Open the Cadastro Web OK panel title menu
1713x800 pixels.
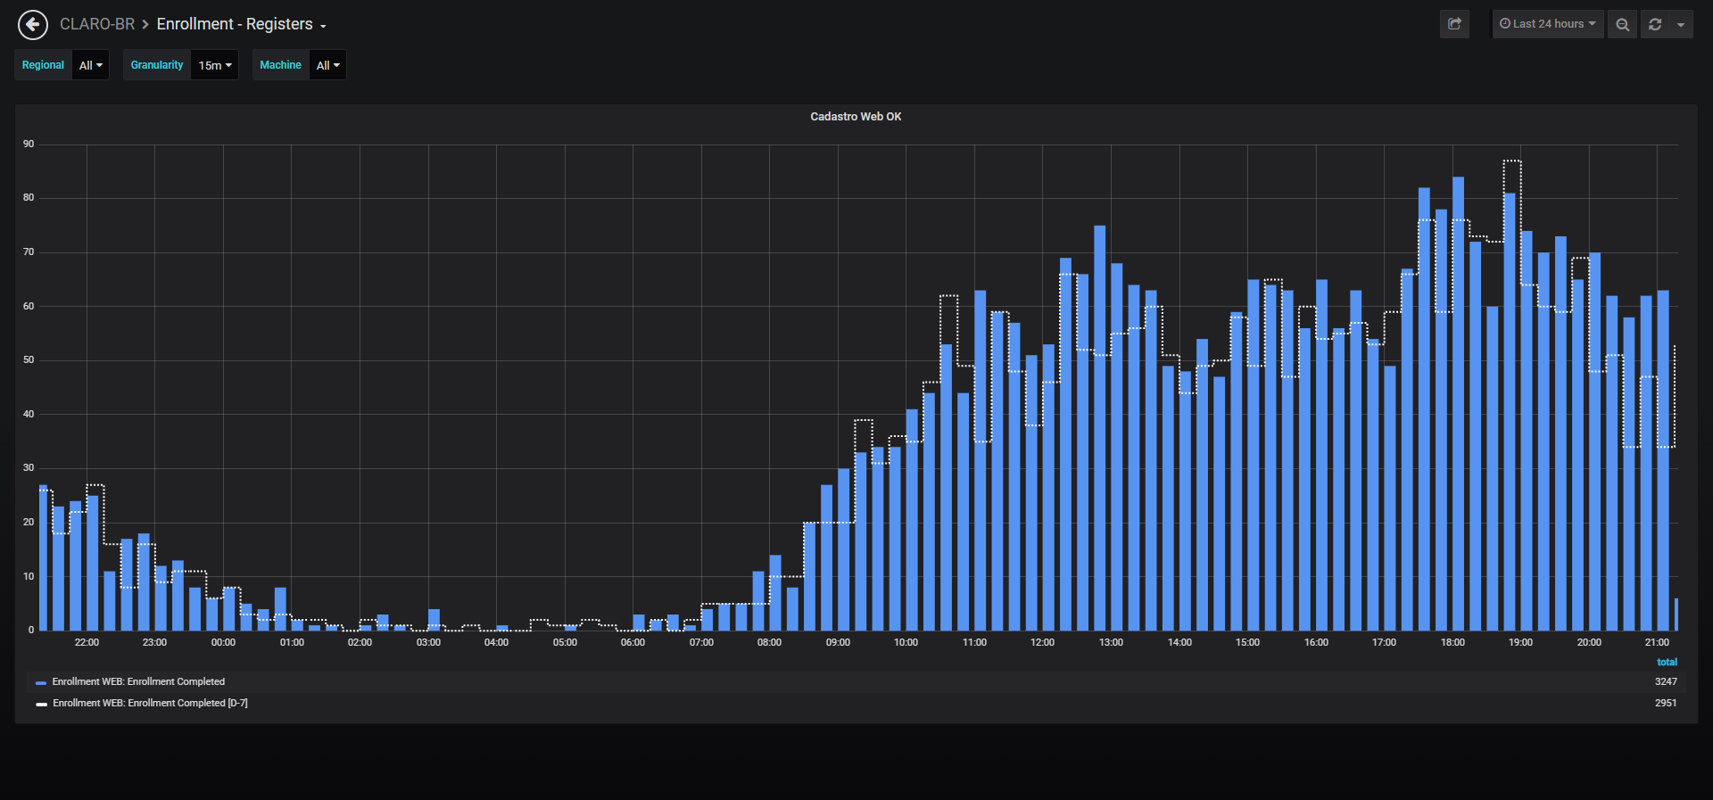point(856,117)
